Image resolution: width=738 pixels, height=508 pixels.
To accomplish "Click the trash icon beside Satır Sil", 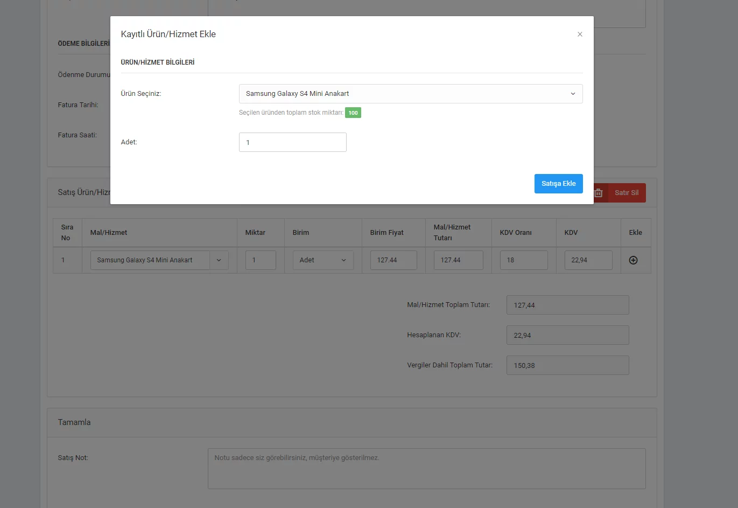I will [599, 193].
